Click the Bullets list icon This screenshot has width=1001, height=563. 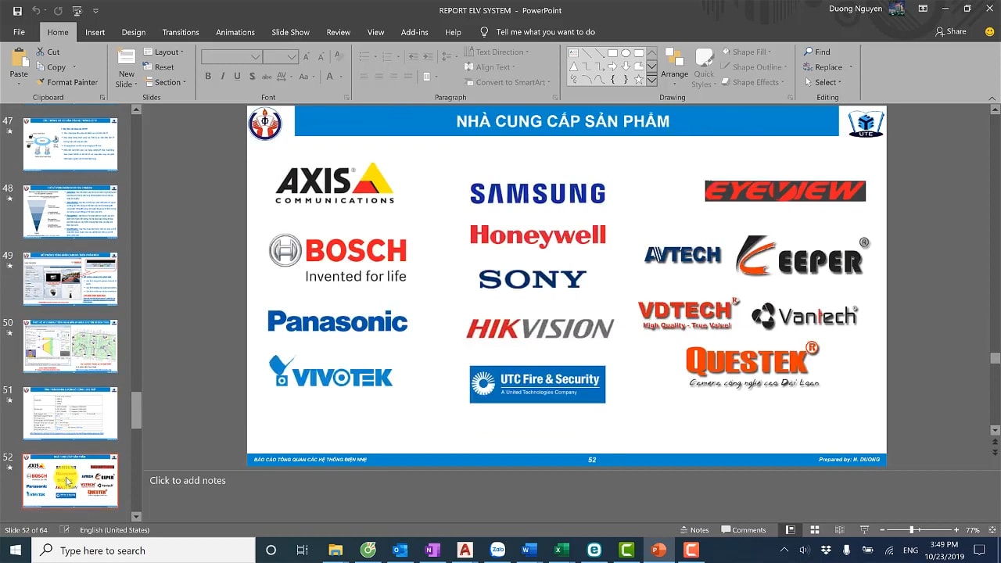click(x=364, y=57)
